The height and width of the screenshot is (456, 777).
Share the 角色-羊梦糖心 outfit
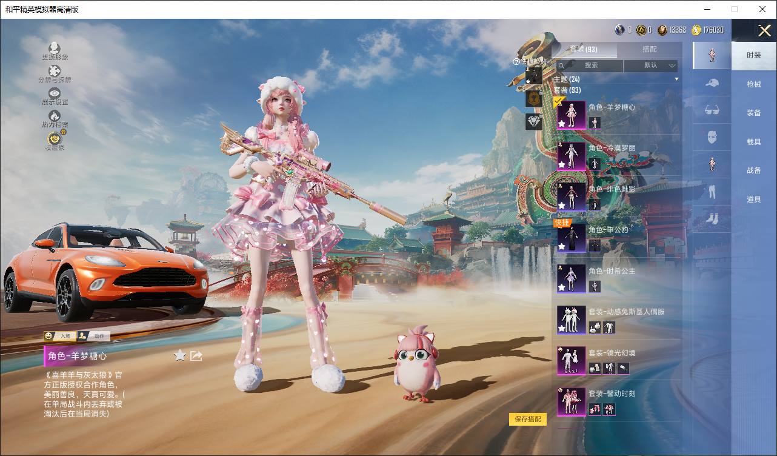click(x=196, y=356)
